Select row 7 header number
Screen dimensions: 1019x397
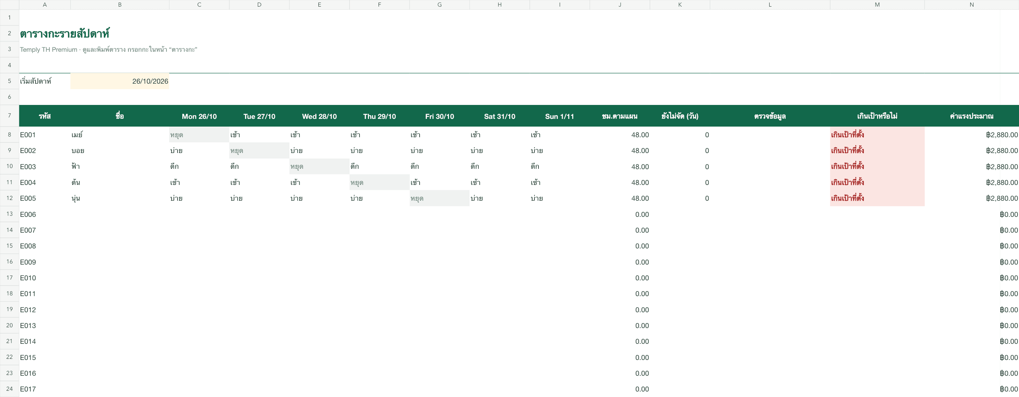pyautogui.click(x=10, y=116)
